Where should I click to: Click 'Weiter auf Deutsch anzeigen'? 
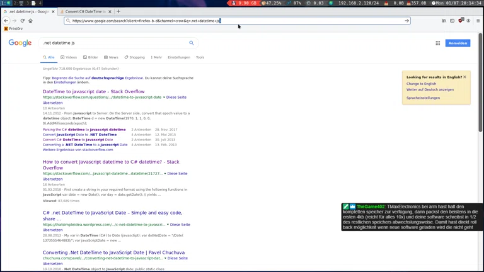pyautogui.click(x=430, y=89)
